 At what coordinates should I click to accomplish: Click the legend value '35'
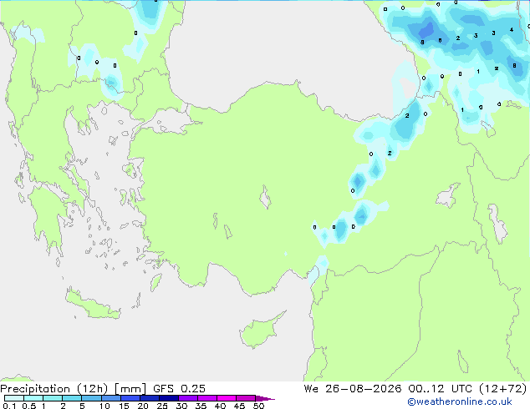click(x=201, y=406)
